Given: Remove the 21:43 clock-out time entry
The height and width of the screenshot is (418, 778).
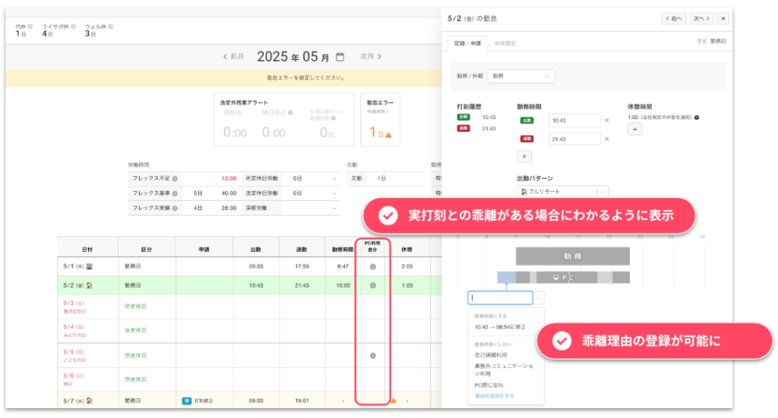Looking at the screenshot, I should pyautogui.click(x=606, y=139).
